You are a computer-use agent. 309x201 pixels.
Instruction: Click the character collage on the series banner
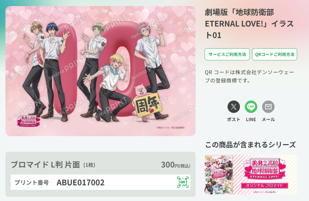coord(219,174)
